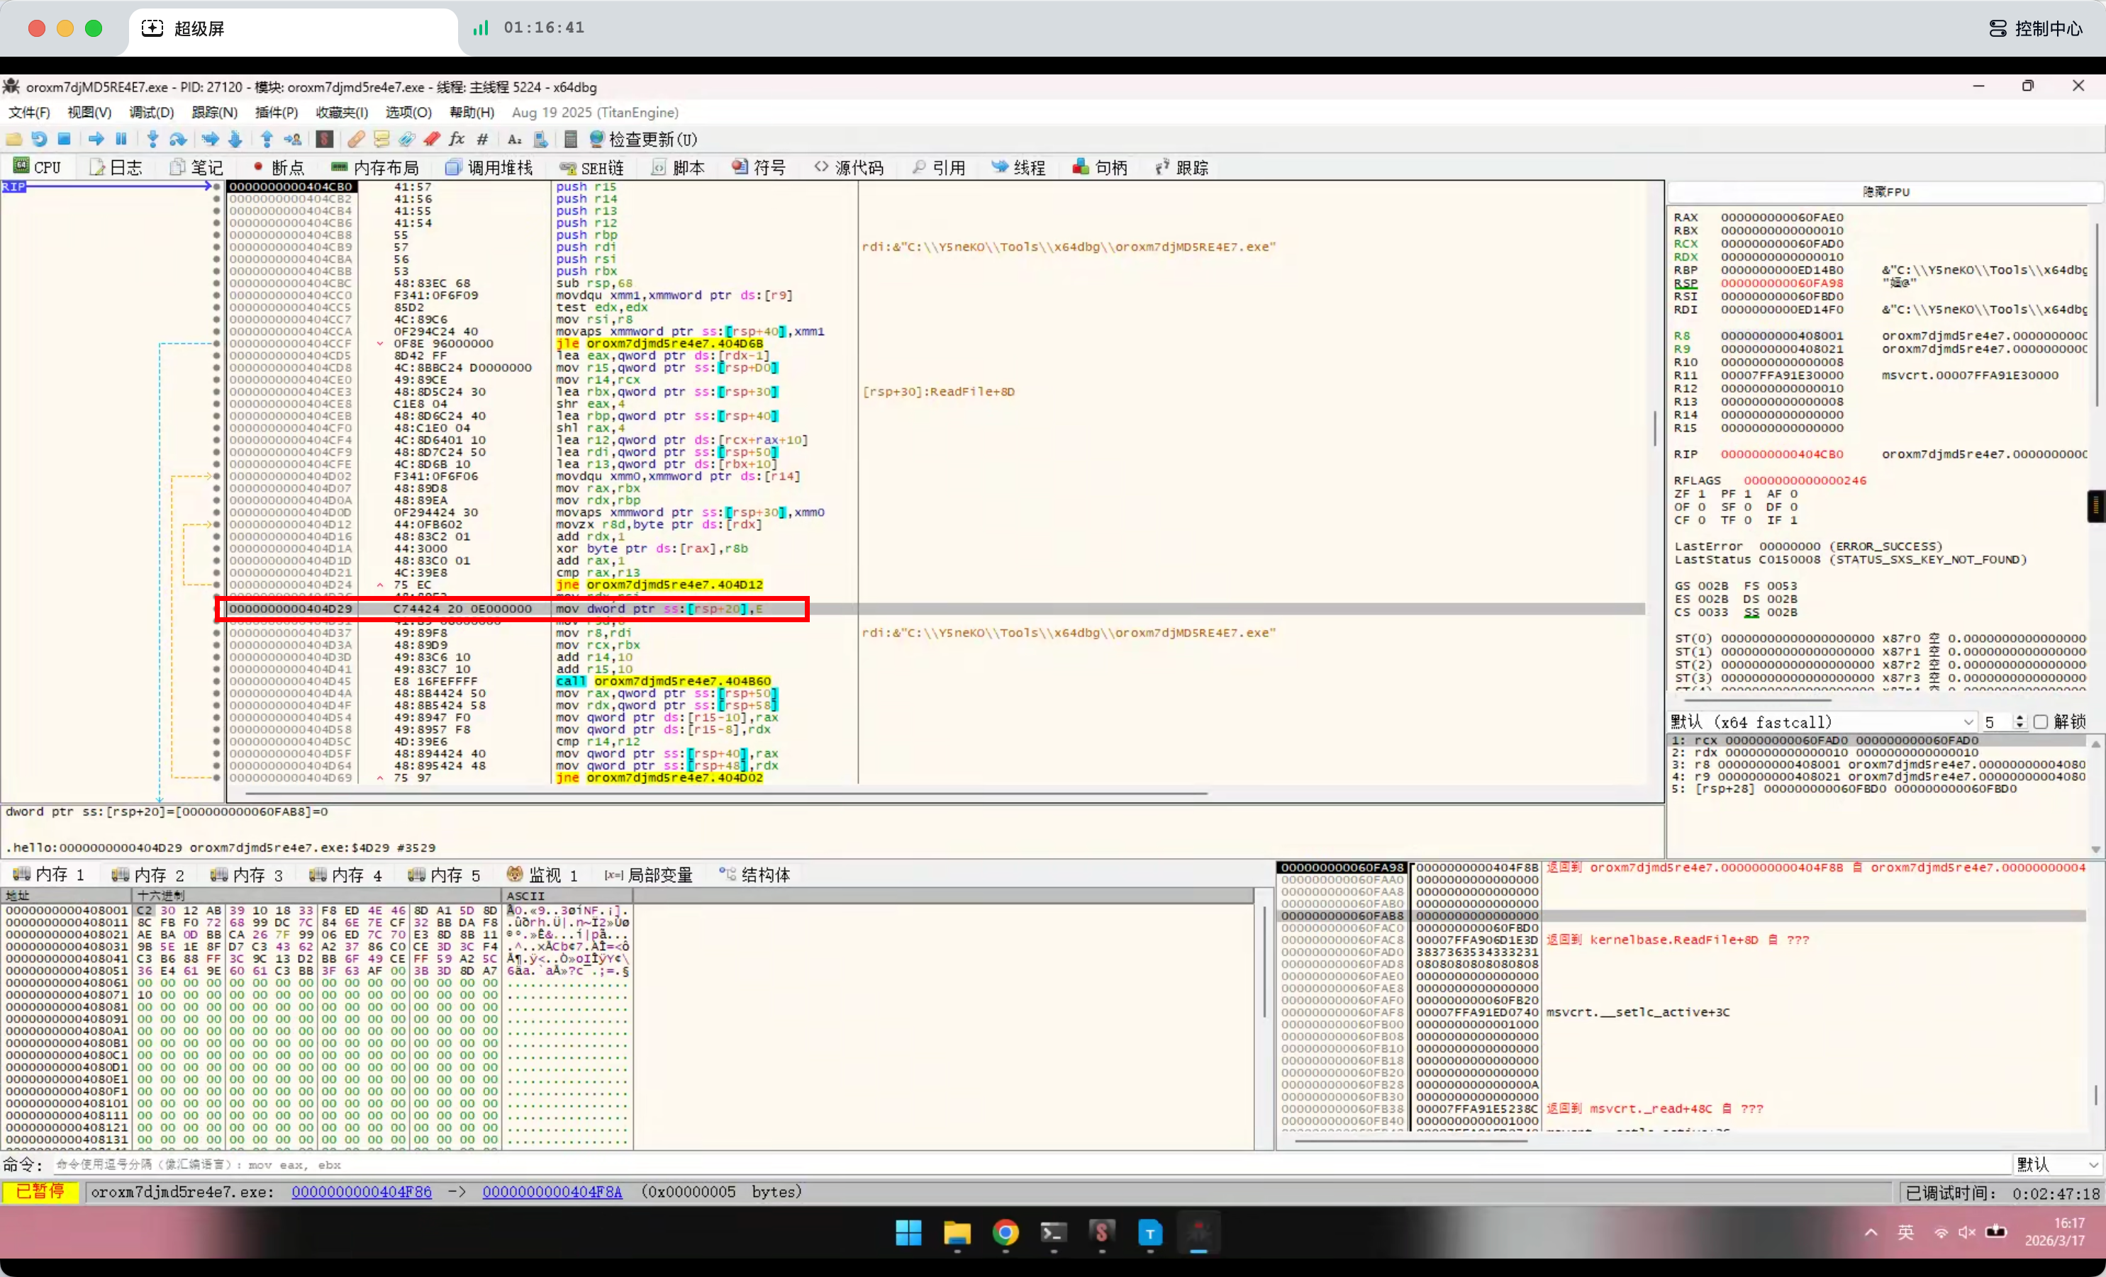This screenshot has width=2106, height=1277.
Task: Click the Pause execution toolbar icon
Action: [x=121, y=139]
